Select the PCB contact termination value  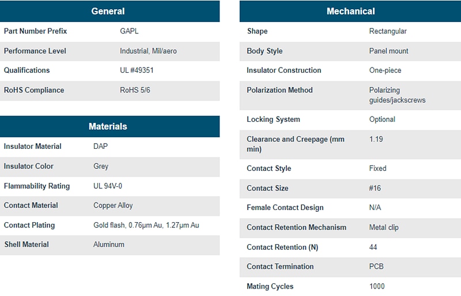(376, 267)
